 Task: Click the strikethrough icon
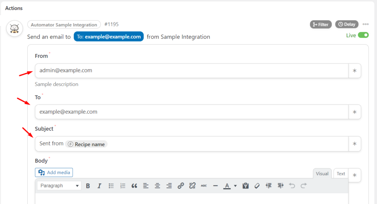coord(204,186)
